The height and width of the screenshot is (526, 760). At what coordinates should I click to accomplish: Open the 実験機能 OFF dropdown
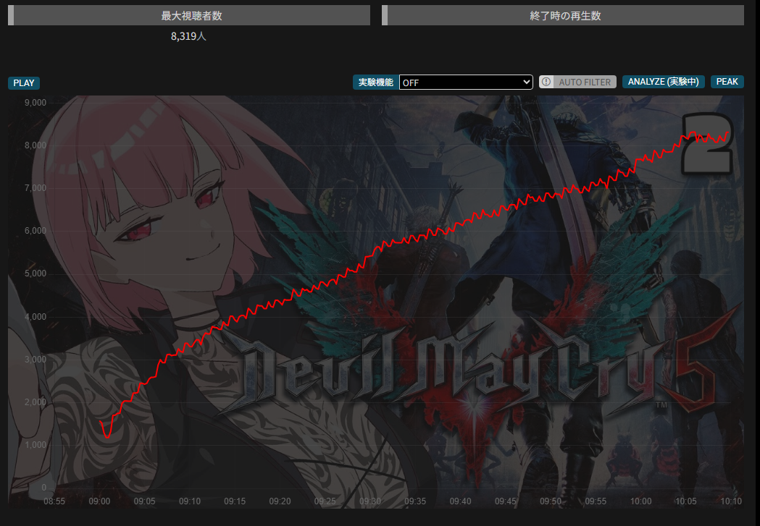(x=466, y=82)
